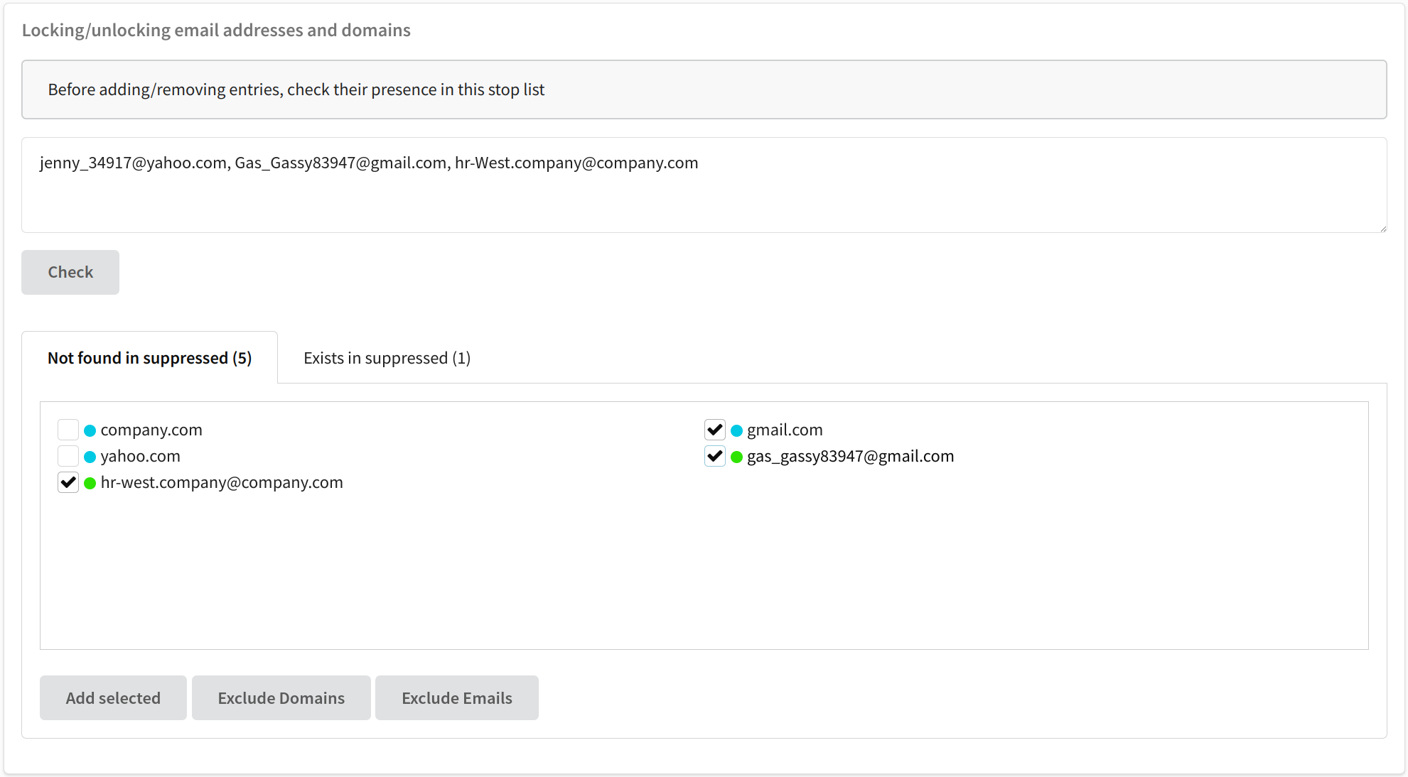Click the Add selected button
This screenshot has height=777, width=1408.
click(112, 697)
